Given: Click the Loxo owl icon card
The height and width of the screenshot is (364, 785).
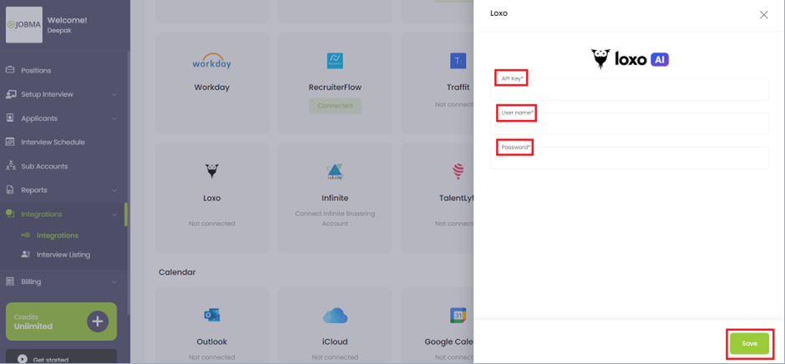Looking at the screenshot, I should 212,171.
